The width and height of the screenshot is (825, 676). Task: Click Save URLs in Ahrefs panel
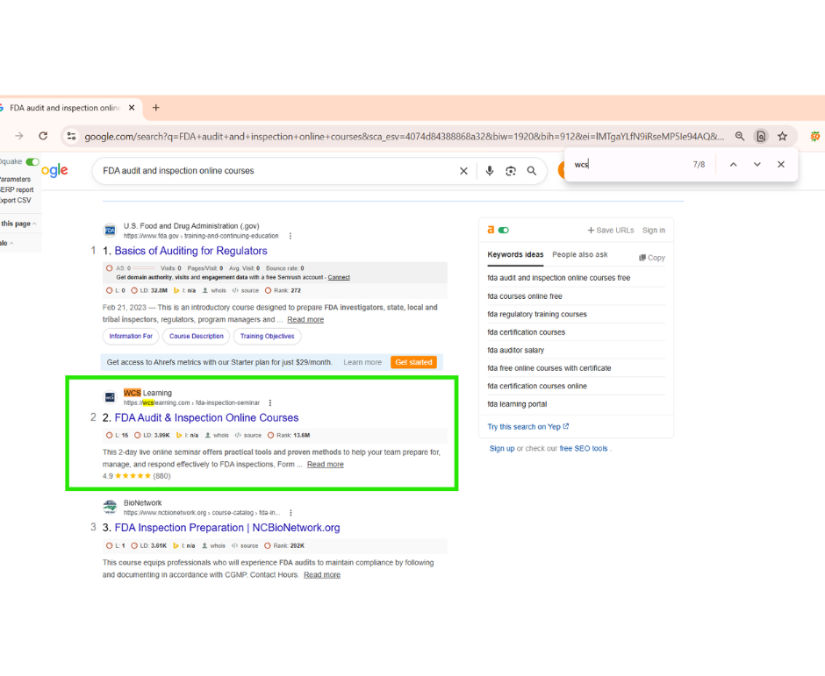coord(611,231)
